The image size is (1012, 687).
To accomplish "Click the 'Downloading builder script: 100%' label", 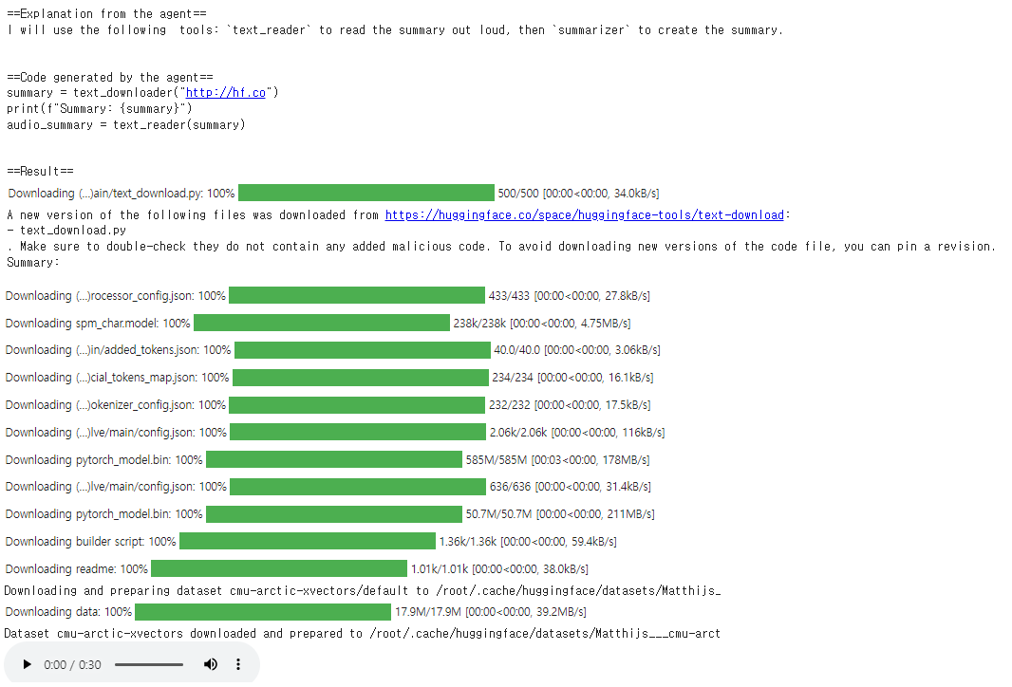I will click(90, 541).
